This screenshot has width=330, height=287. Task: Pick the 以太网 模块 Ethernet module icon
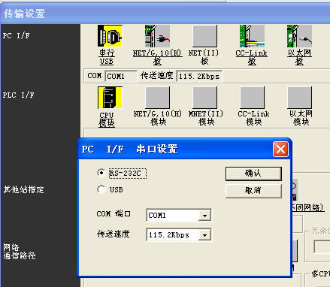point(300,98)
